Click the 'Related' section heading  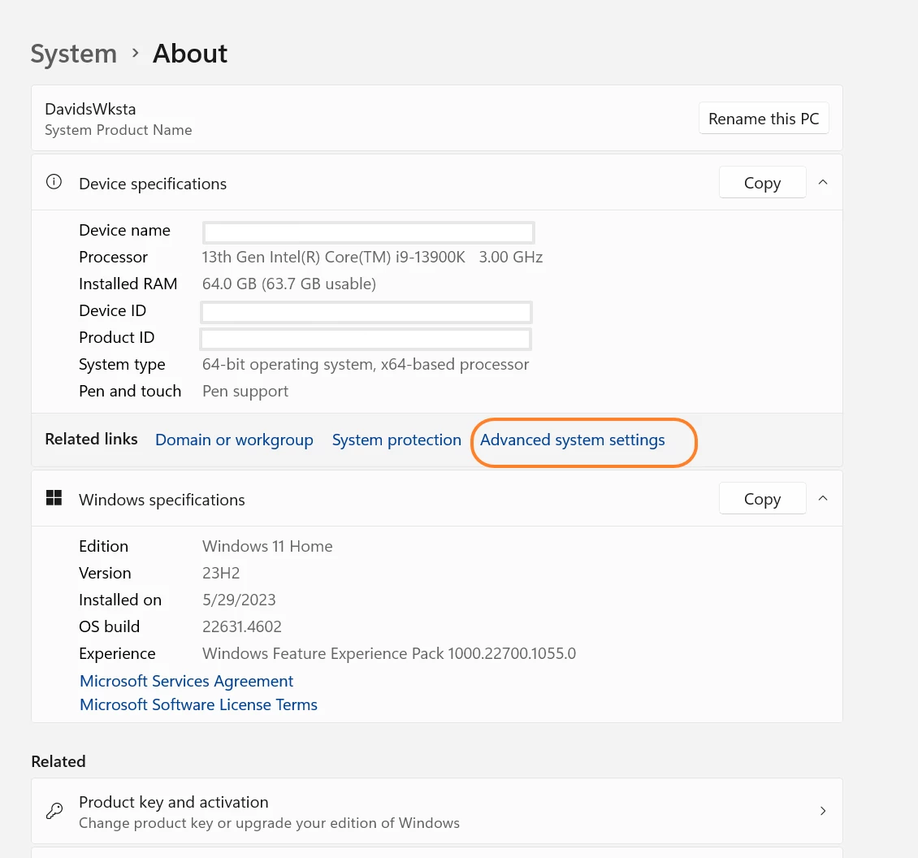58,761
